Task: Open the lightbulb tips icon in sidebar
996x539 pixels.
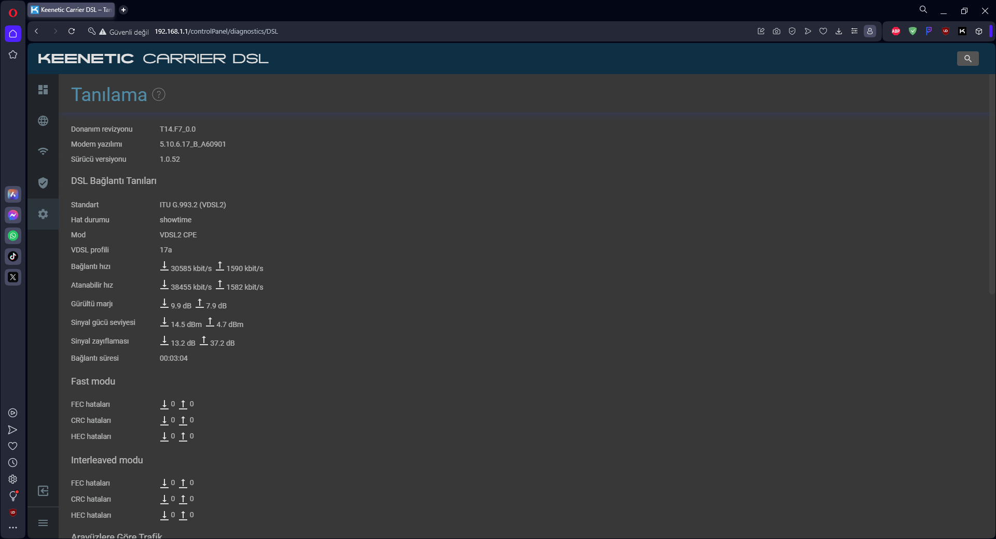Action: 13,496
